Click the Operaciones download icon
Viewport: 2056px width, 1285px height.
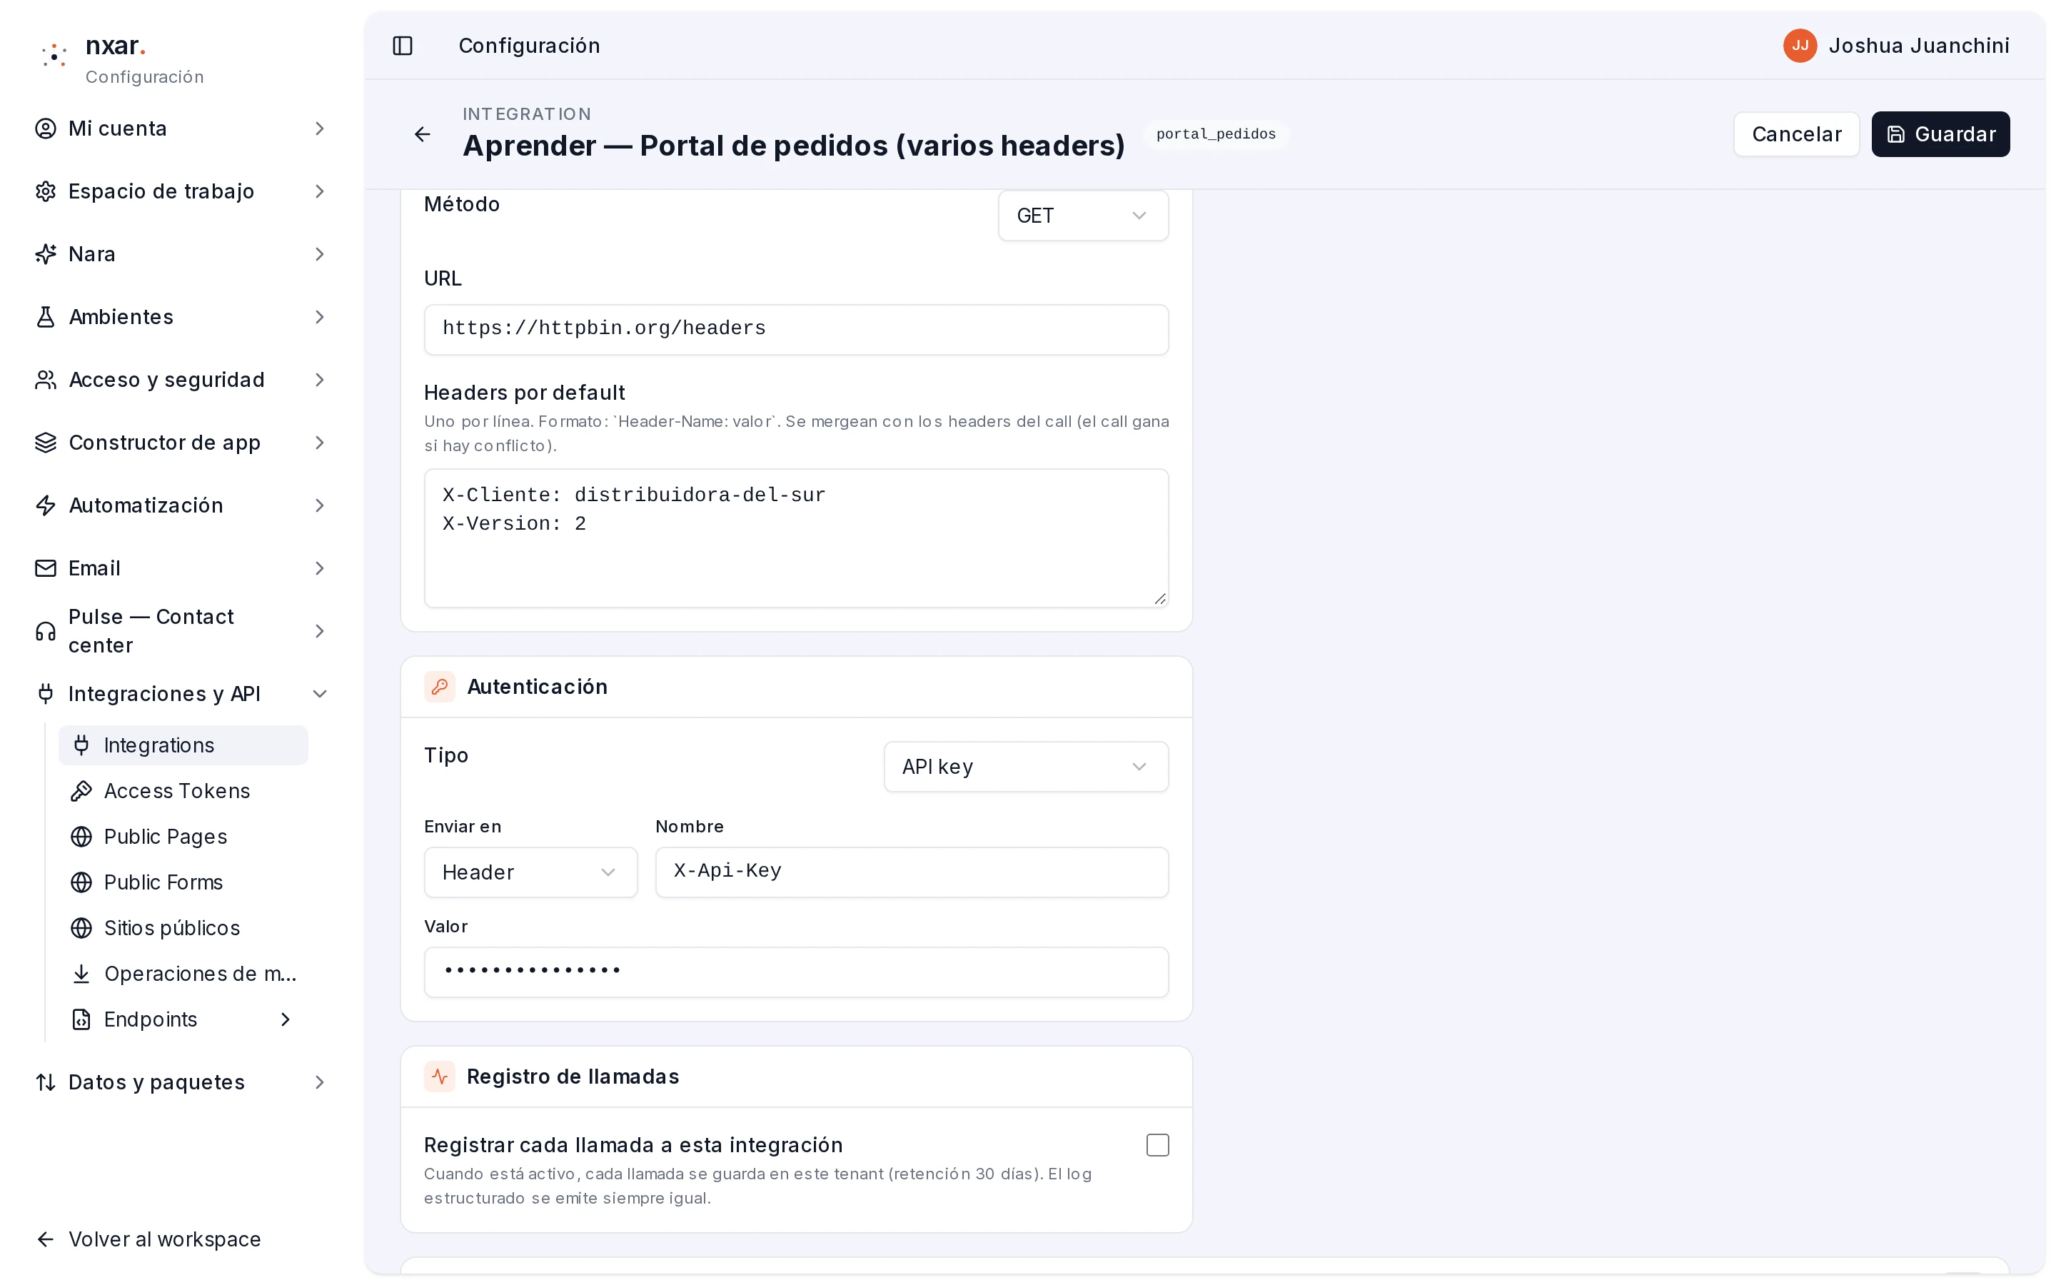pyautogui.click(x=81, y=974)
